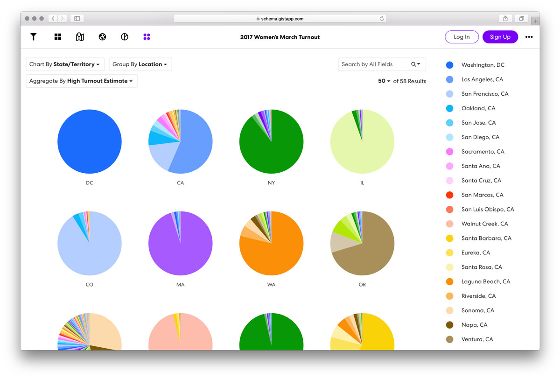
Task: Open Aggregate By High Turnout Estimate dropdown
Action: click(82, 81)
